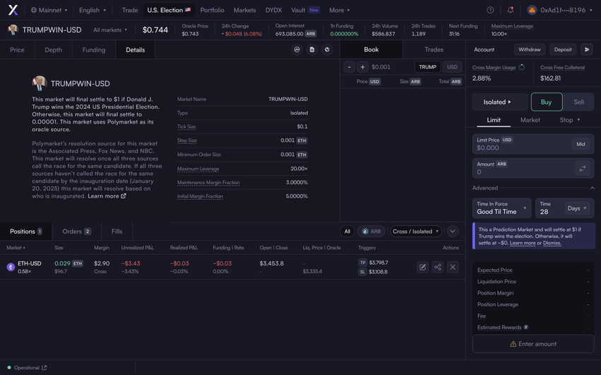Switch to the Depth tab
This screenshot has height=375, width=601.
53,49
